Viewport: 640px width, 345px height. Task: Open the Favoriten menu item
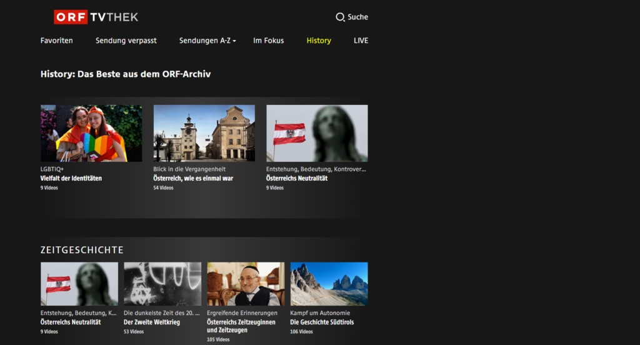pyautogui.click(x=57, y=41)
